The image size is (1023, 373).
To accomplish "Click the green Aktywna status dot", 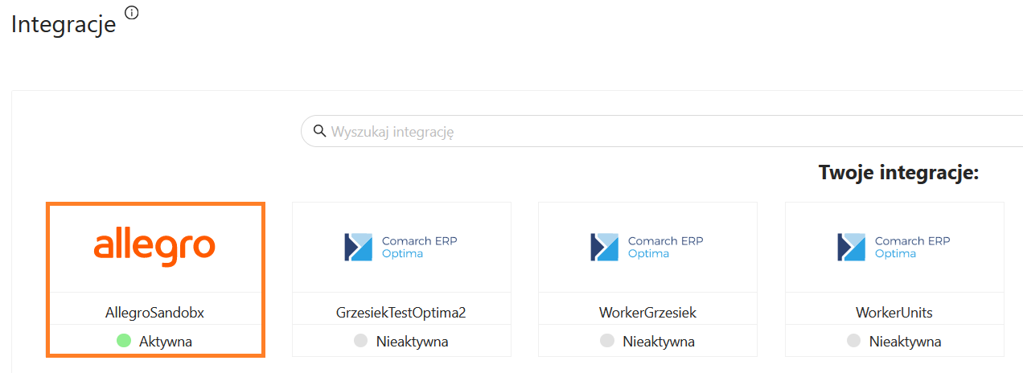I will click(124, 341).
